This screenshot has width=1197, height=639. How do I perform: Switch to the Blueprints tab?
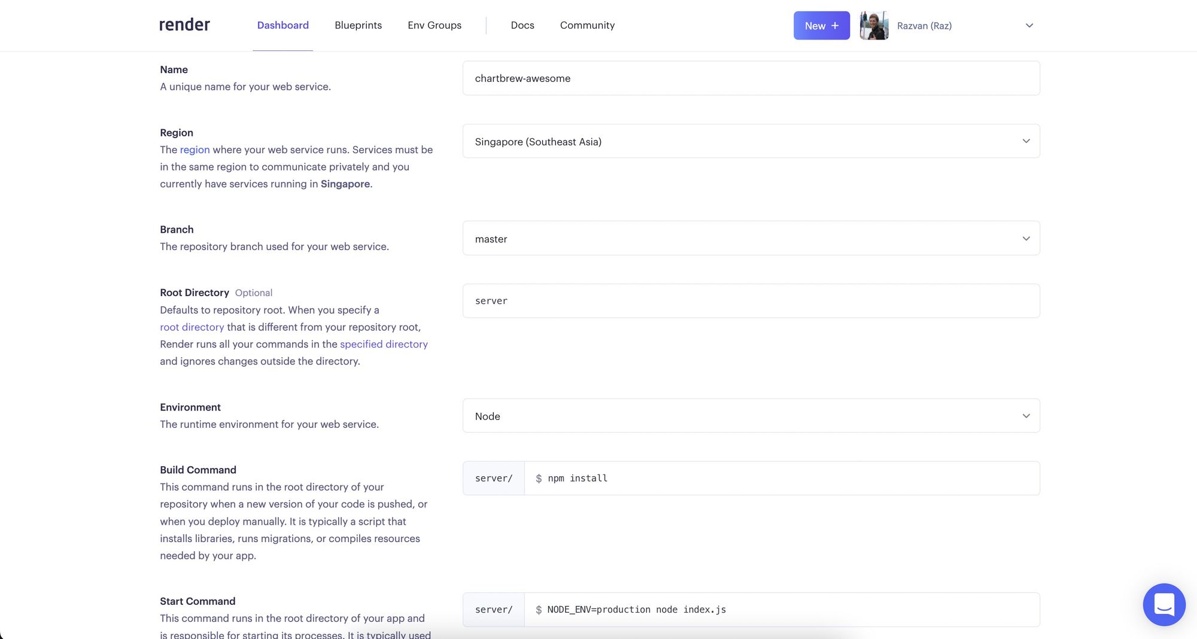click(358, 25)
